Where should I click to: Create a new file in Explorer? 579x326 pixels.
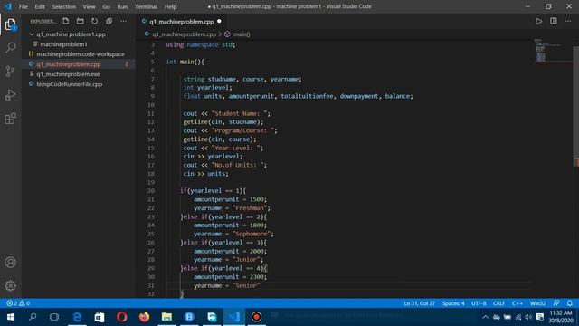66,21
